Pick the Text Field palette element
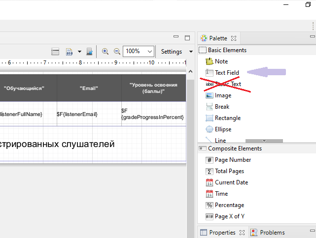The width and height of the screenshot is (316, 238). click(x=226, y=73)
